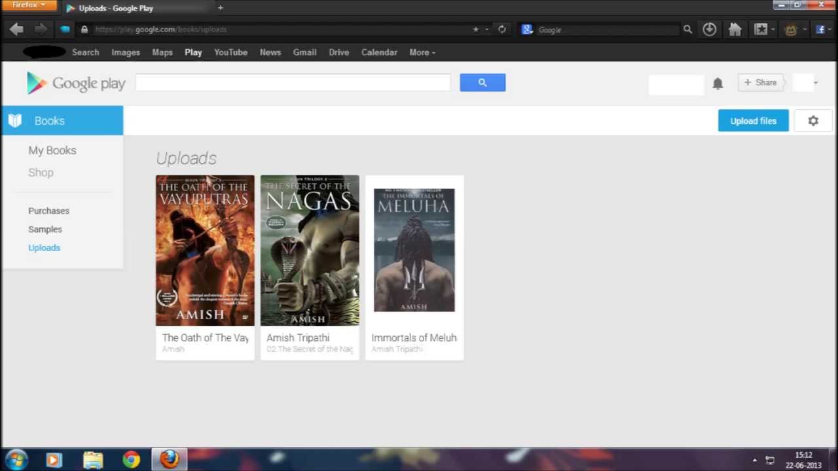Expand the bookmarks button dropdown arrow
The width and height of the screenshot is (838, 471).
773,29
